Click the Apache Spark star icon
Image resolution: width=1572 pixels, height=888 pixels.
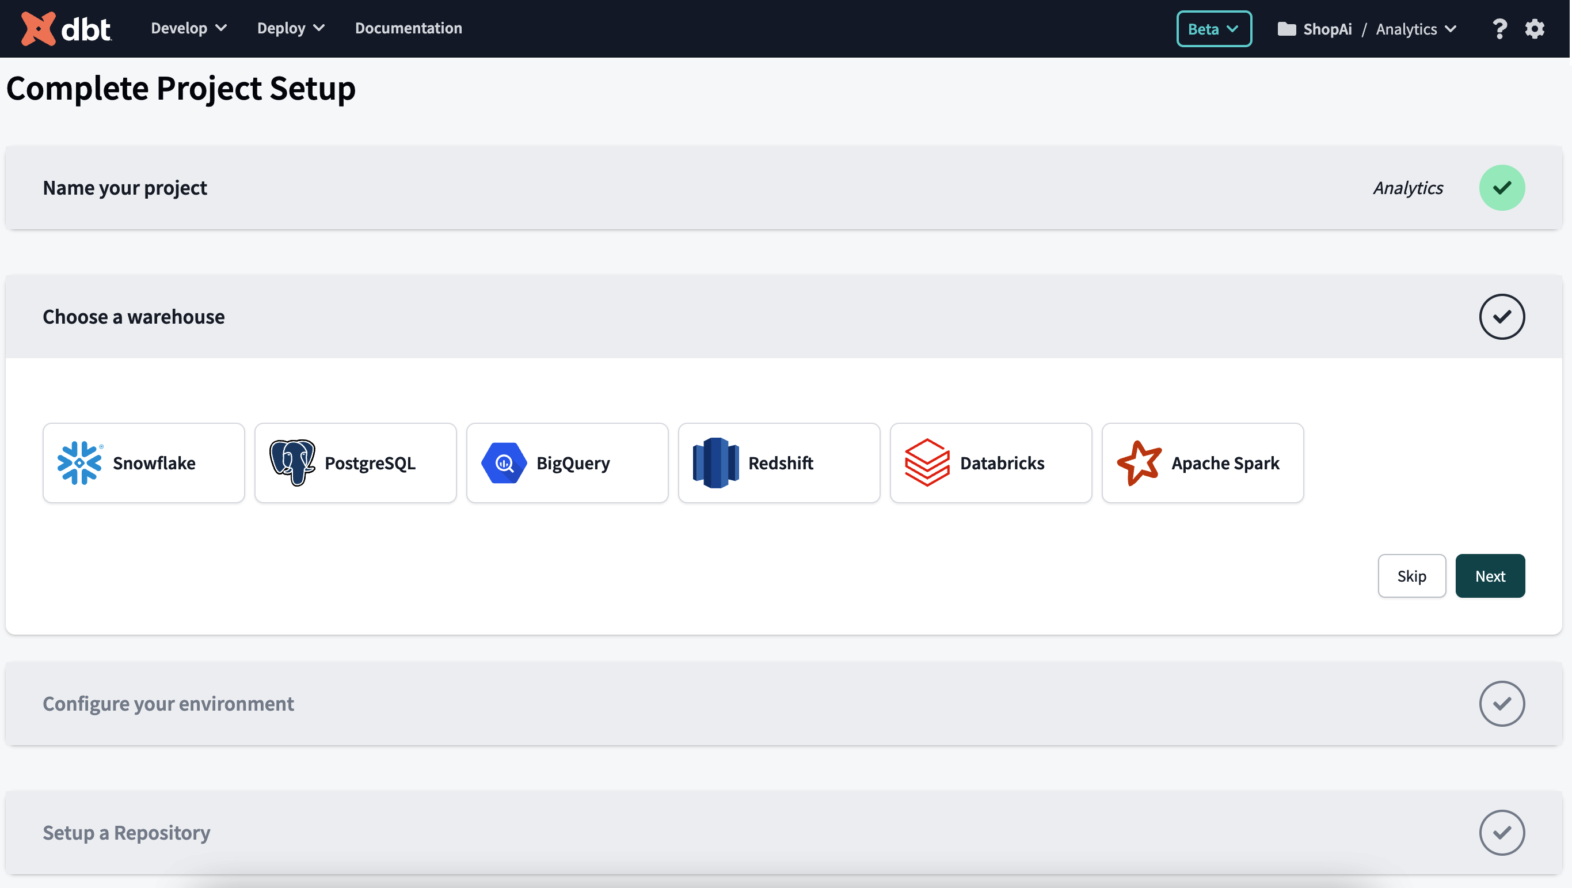[x=1139, y=463]
